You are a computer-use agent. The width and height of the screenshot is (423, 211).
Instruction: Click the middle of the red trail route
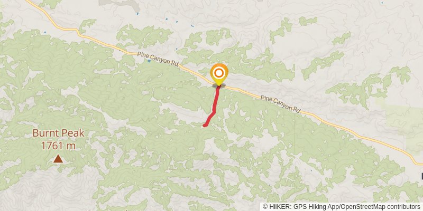click(215, 106)
